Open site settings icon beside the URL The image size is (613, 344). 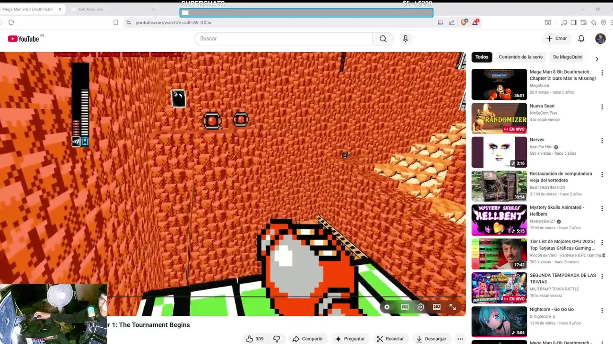coord(128,22)
